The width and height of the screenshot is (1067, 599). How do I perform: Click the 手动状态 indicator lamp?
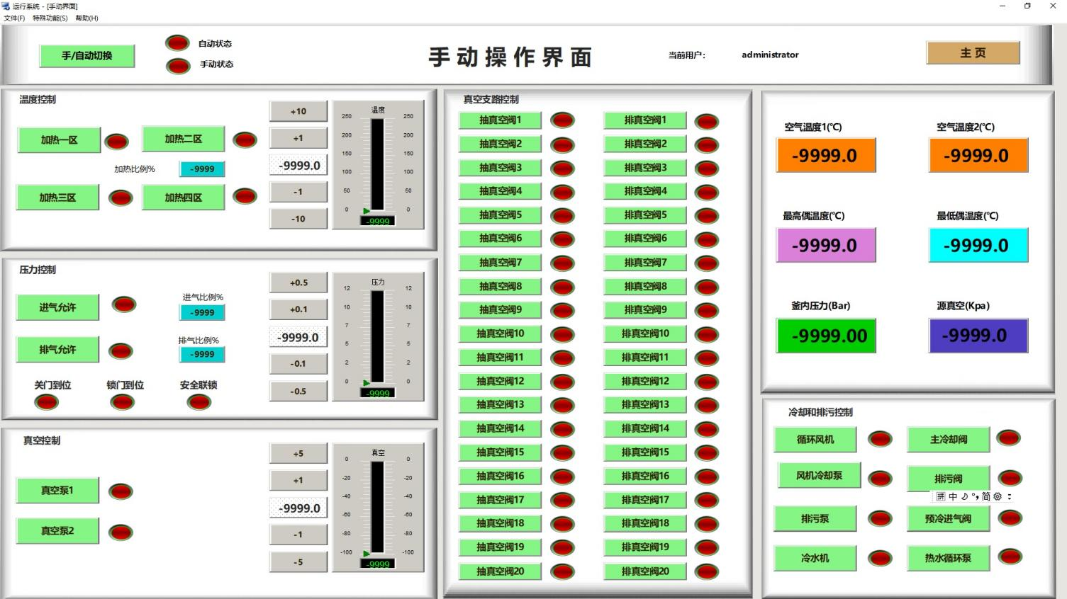[x=177, y=64]
